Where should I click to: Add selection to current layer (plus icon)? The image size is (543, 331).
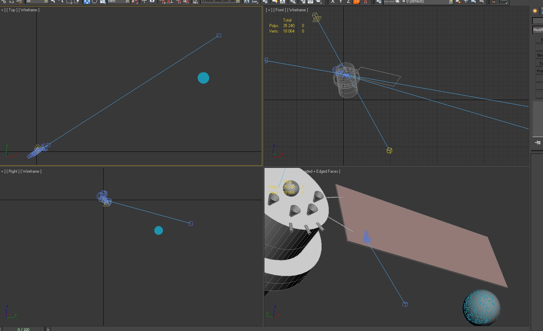pyautogui.click(x=466, y=1)
